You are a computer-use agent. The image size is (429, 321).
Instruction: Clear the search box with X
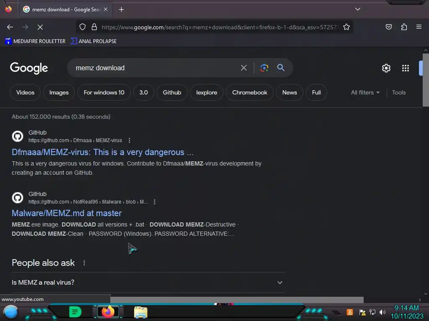[x=244, y=68]
